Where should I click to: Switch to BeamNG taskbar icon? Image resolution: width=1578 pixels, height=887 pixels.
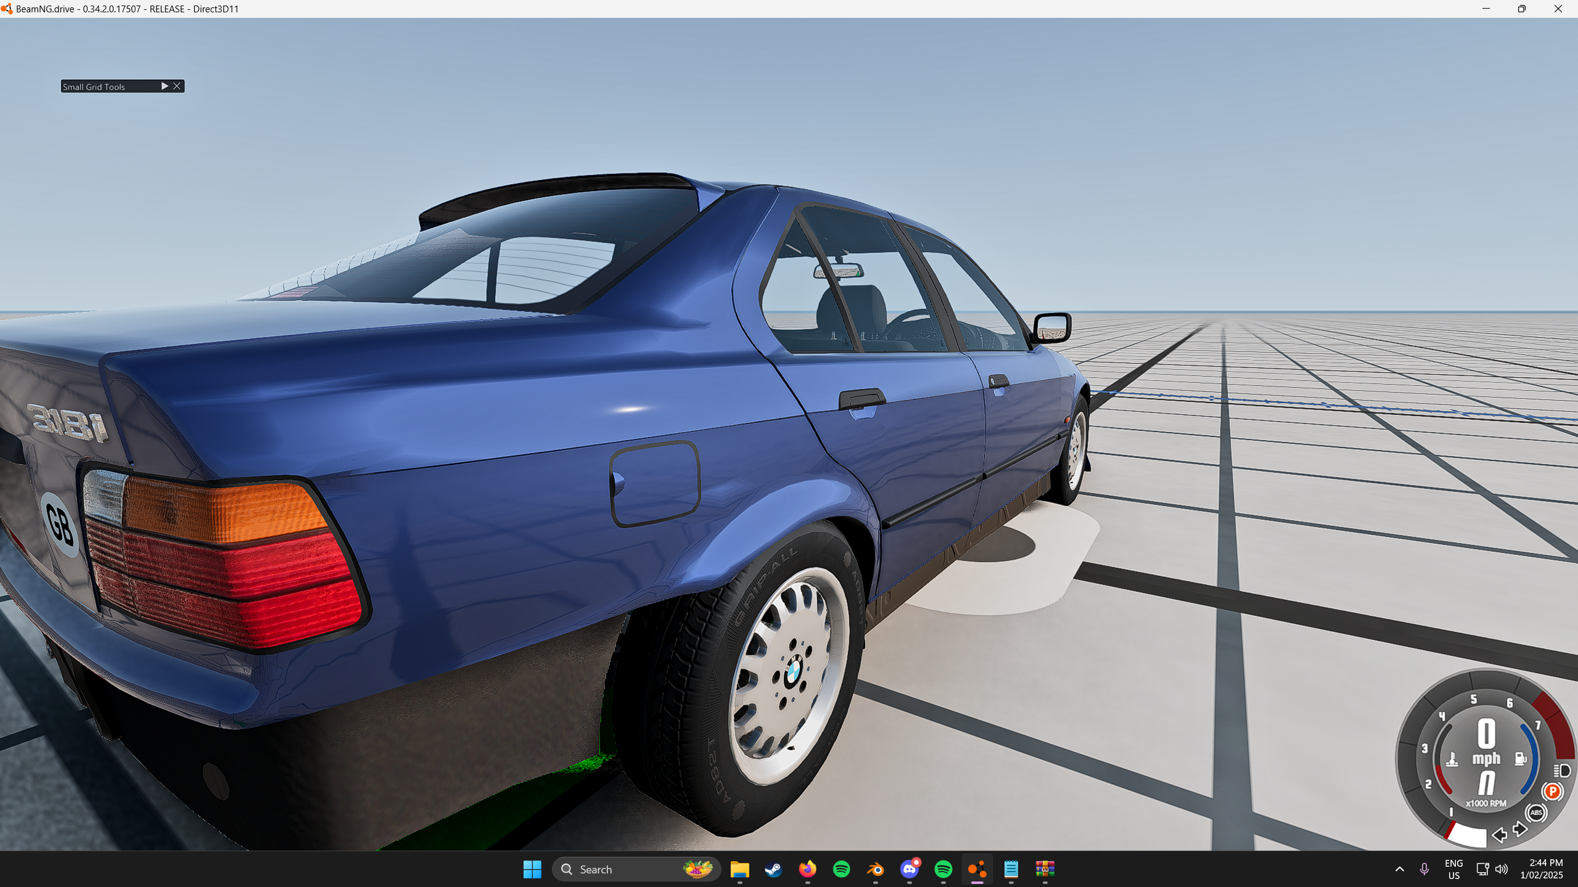[x=977, y=869]
